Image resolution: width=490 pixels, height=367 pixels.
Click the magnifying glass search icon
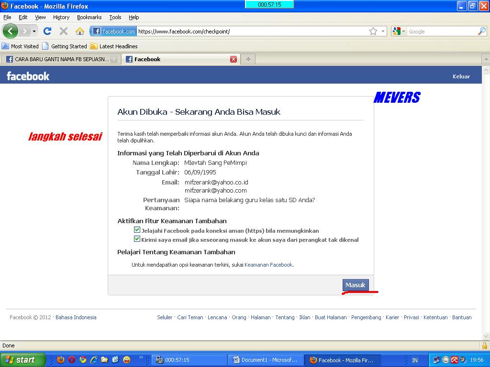tap(482, 31)
